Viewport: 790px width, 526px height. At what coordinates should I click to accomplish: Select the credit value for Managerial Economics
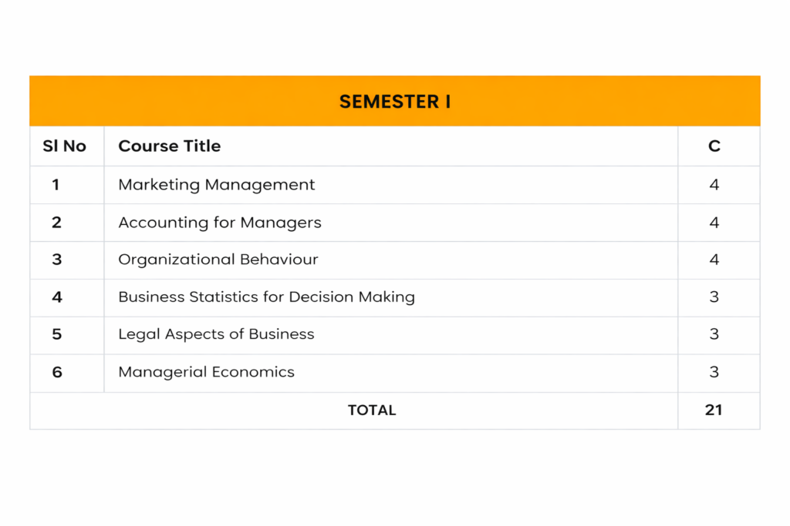click(x=714, y=372)
